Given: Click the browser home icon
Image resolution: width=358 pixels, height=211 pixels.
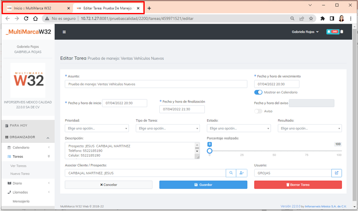Looking at the screenshot, I should click(35, 19).
